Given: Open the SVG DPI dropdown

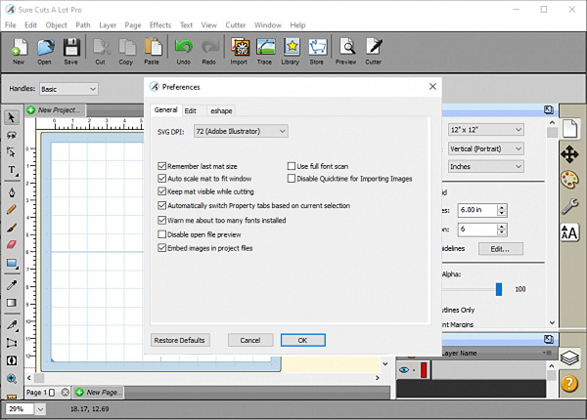Looking at the screenshot, I should 239,131.
